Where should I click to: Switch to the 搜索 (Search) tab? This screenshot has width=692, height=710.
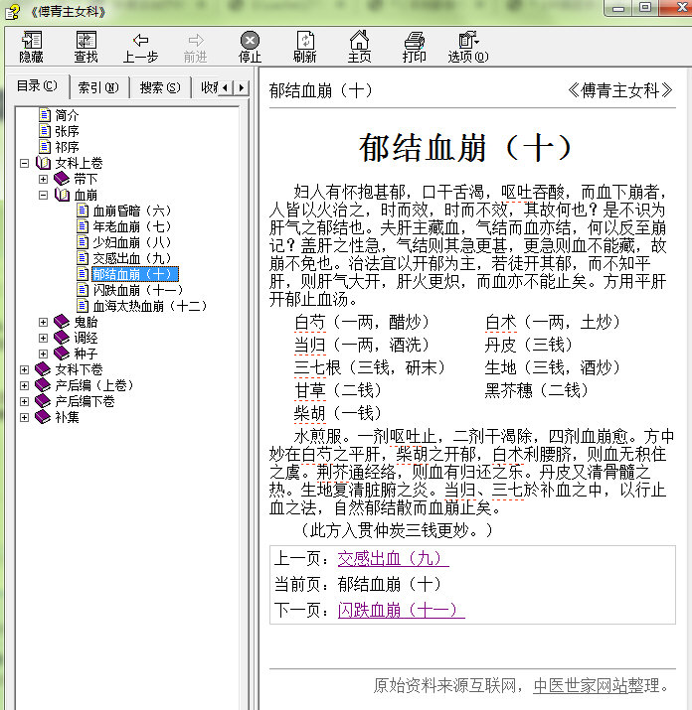159,87
